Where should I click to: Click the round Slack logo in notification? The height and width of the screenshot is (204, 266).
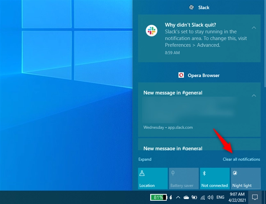[151, 31]
